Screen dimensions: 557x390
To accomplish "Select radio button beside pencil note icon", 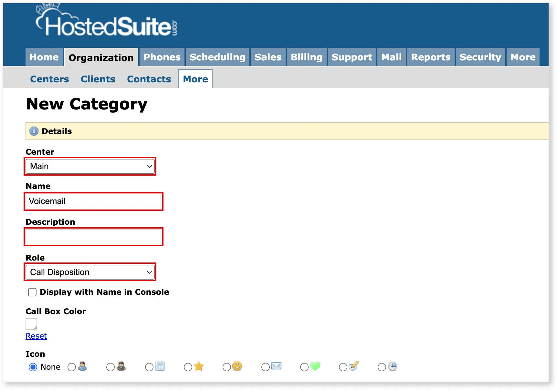I will pyautogui.click(x=343, y=367).
